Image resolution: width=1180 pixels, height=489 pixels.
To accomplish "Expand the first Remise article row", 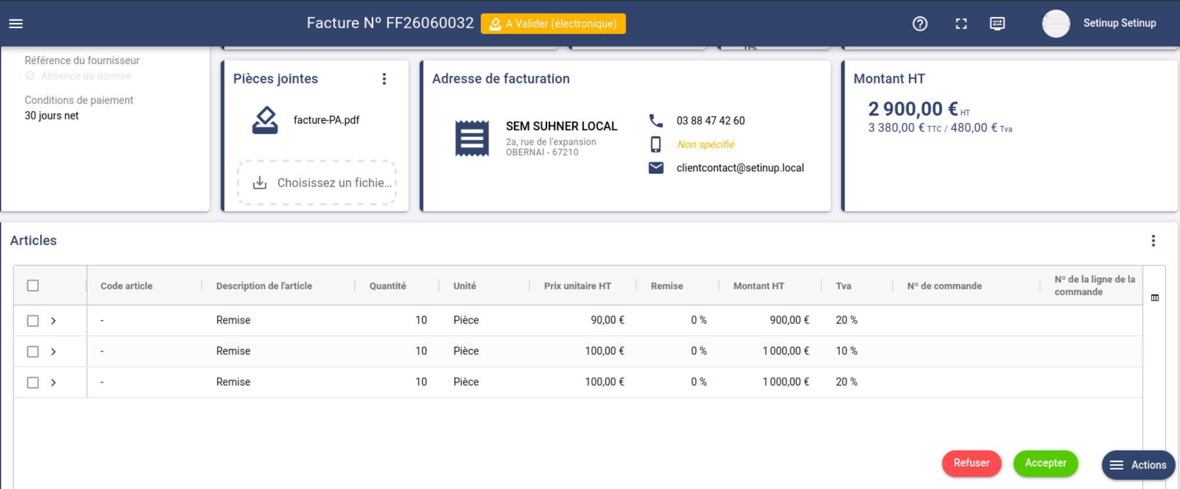I will 54,321.
